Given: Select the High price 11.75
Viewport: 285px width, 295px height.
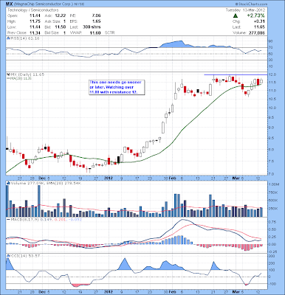Looking at the screenshot, I should [x=35, y=21].
